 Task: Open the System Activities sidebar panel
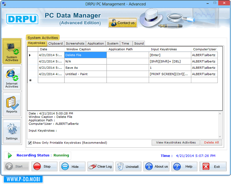pyautogui.click(x=12, y=51)
